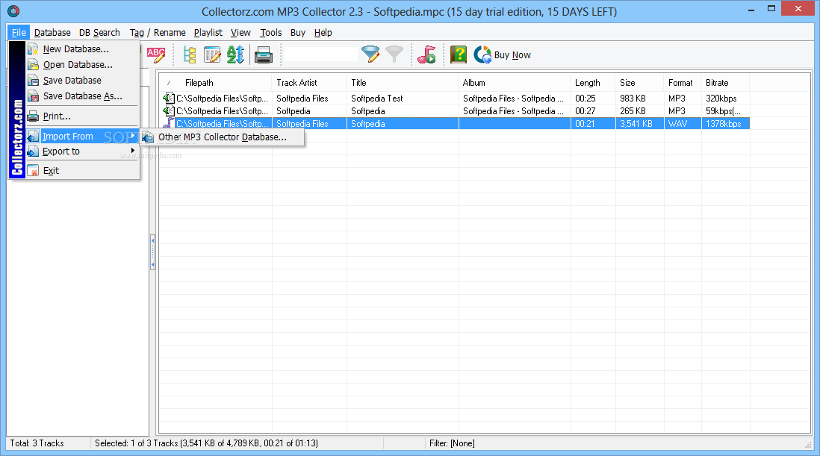Sort by Filepath column header
The width and height of the screenshot is (820, 456).
(x=215, y=83)
